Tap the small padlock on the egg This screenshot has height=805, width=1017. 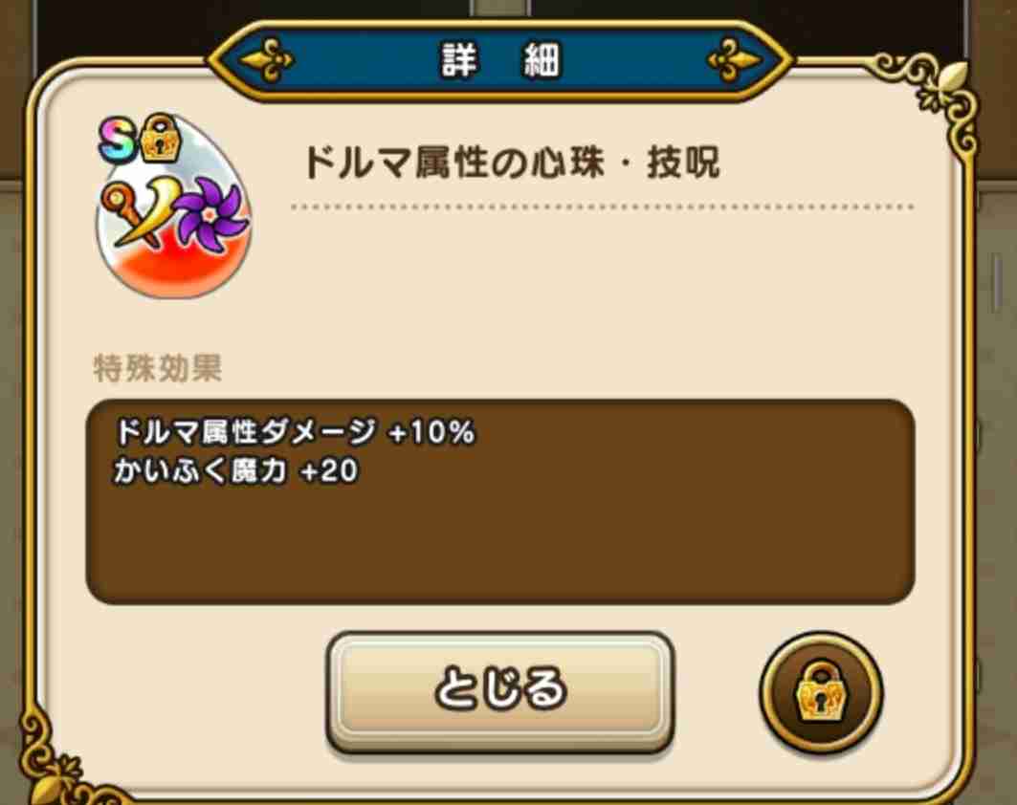[159, 138]
